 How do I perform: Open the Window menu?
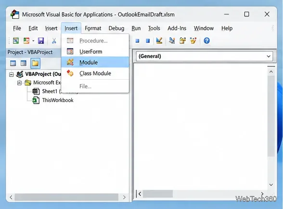coord(204,28)
